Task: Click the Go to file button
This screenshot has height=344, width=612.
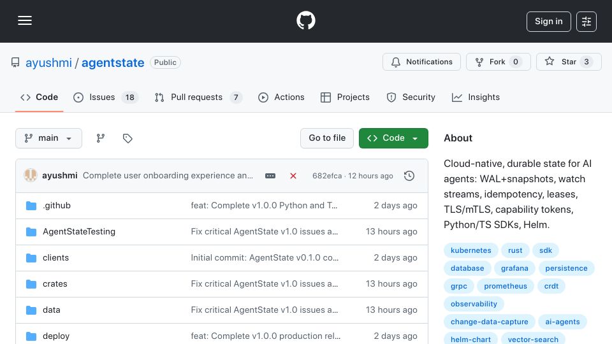Action: click(327, 138)
